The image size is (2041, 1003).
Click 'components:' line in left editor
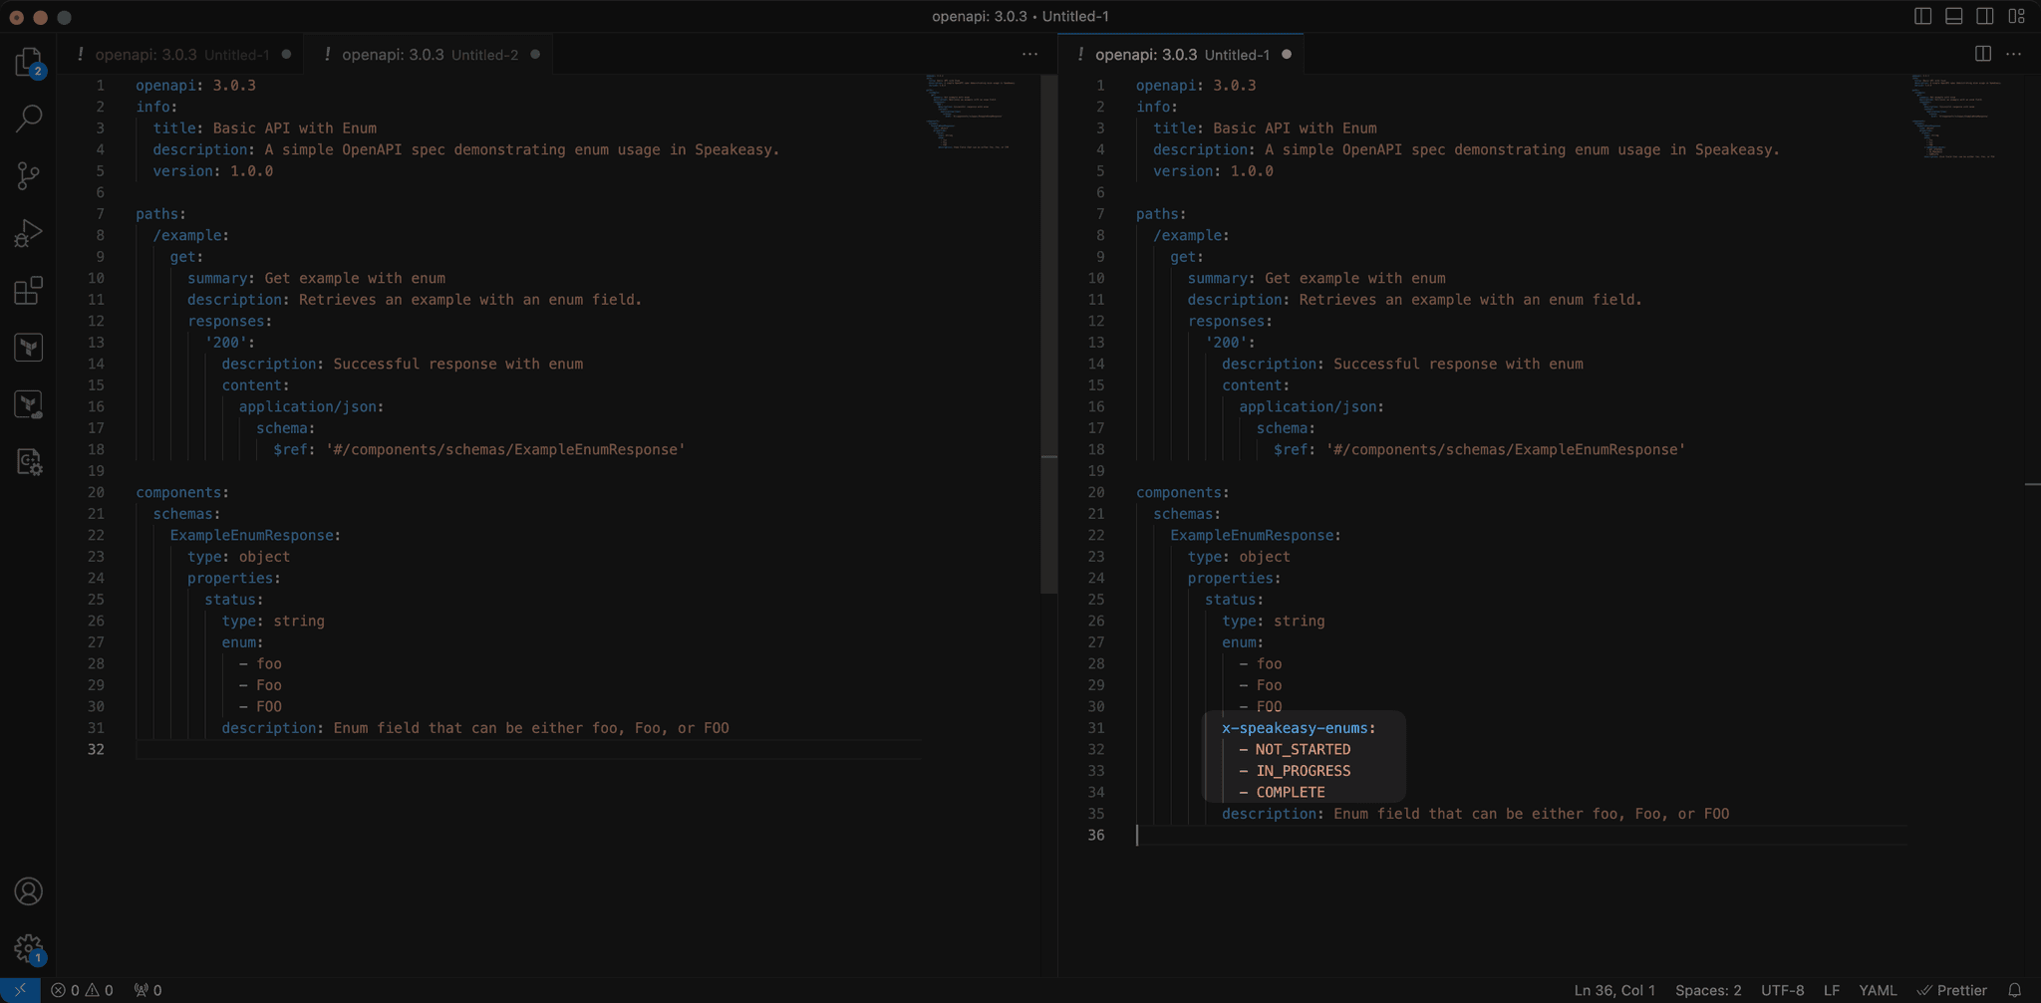[182, 493]
